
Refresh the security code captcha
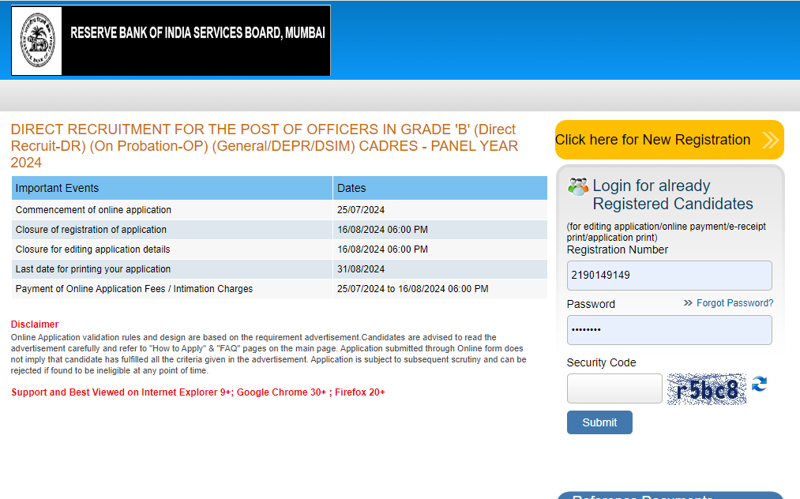[x=759, y=384]
